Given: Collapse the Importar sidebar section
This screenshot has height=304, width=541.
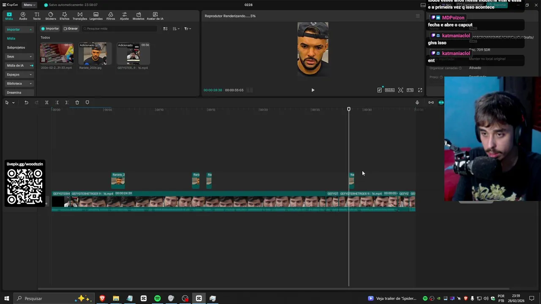Looking at the screenshot, I should (19, 30).
